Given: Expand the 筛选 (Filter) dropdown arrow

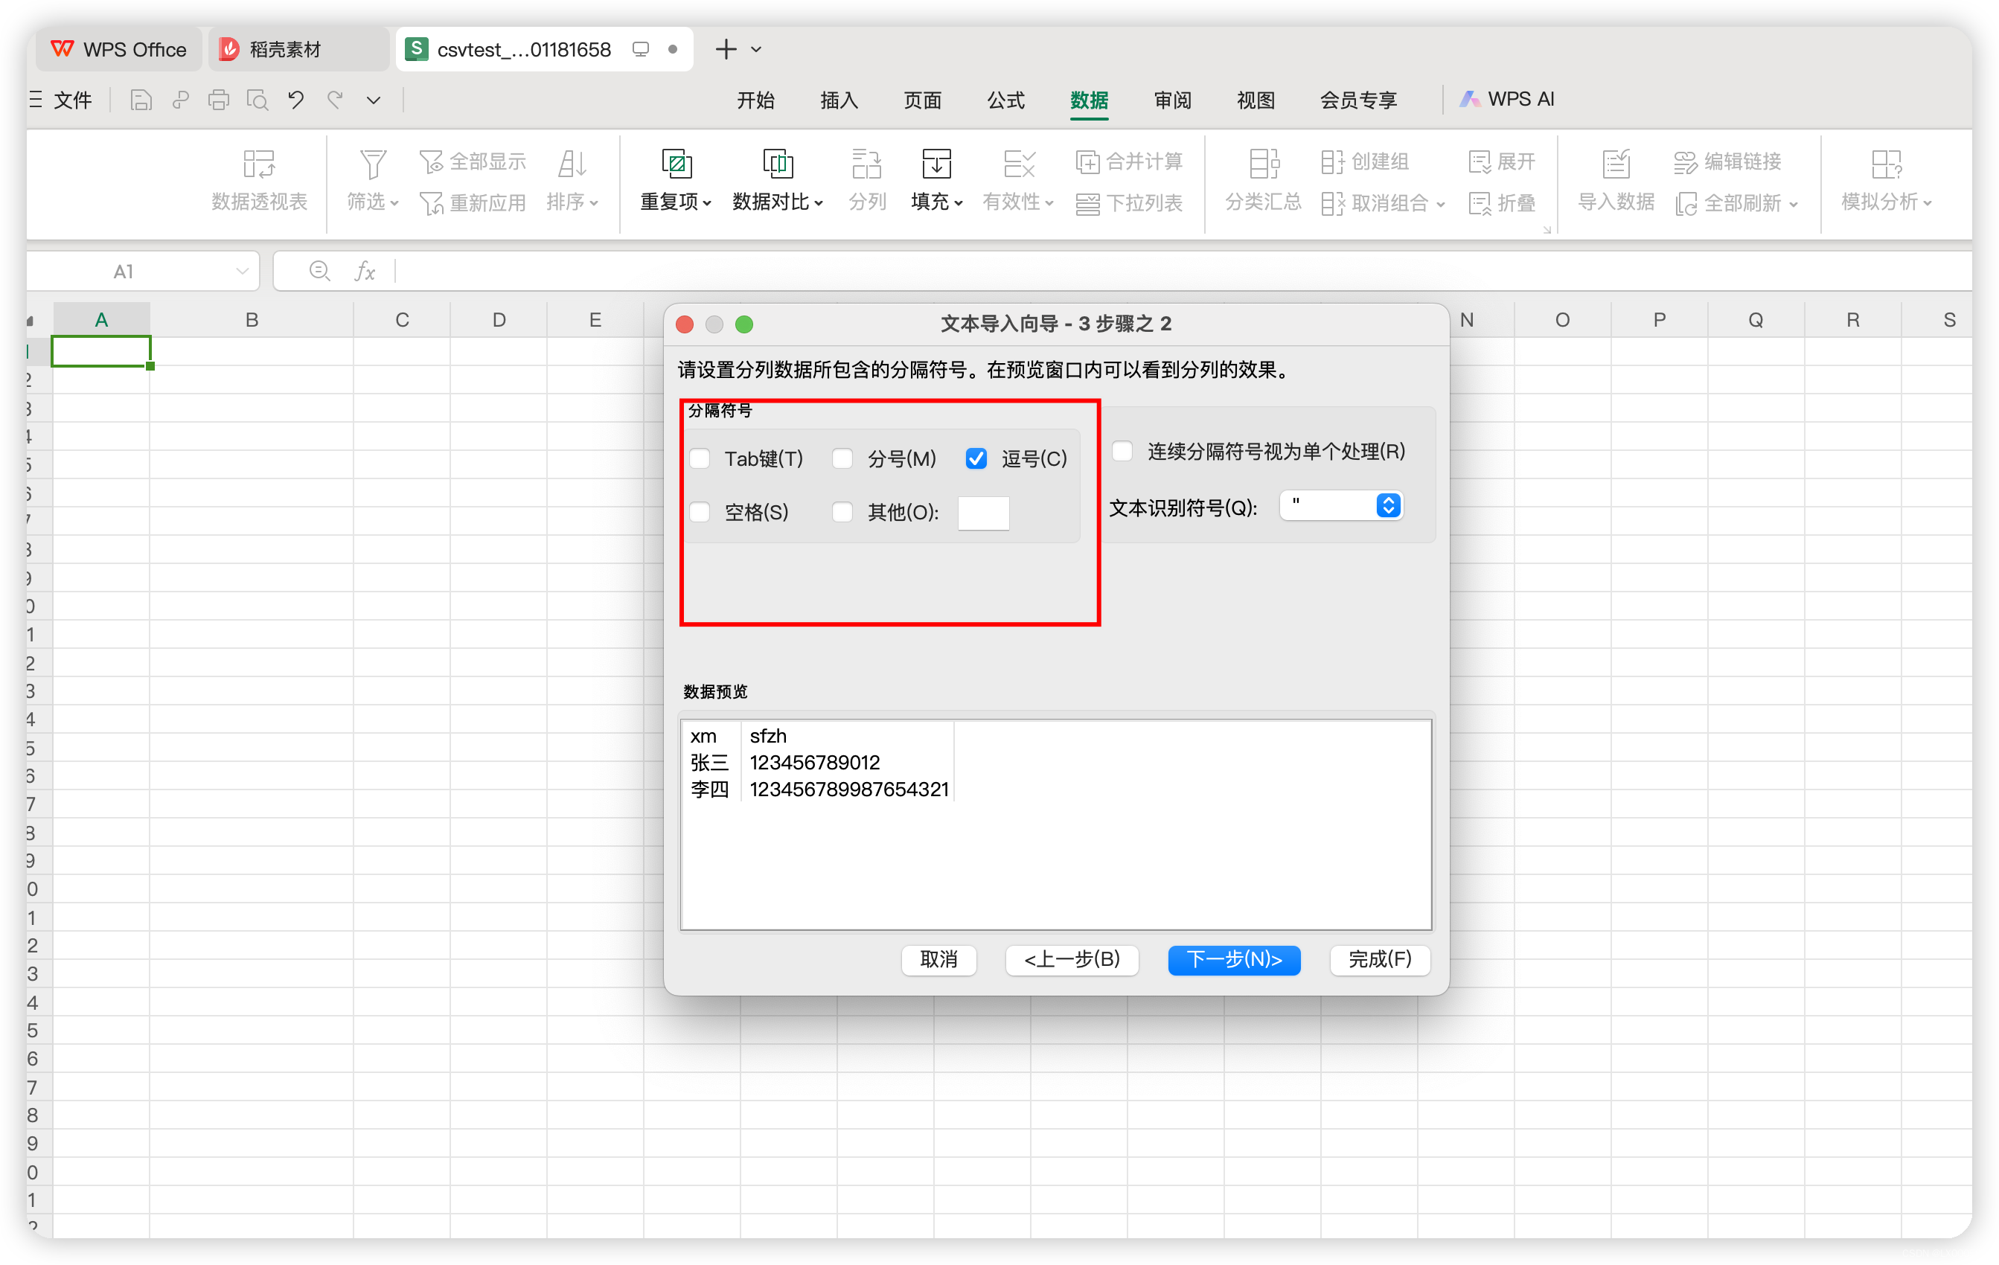Looking at the screenshot, I should (x=393, y=203).
